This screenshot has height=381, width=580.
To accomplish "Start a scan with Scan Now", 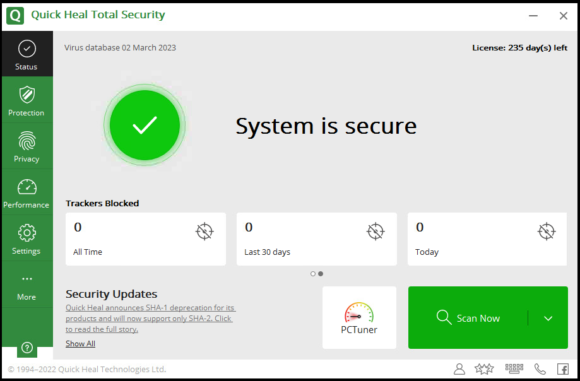I will (468, 318).
